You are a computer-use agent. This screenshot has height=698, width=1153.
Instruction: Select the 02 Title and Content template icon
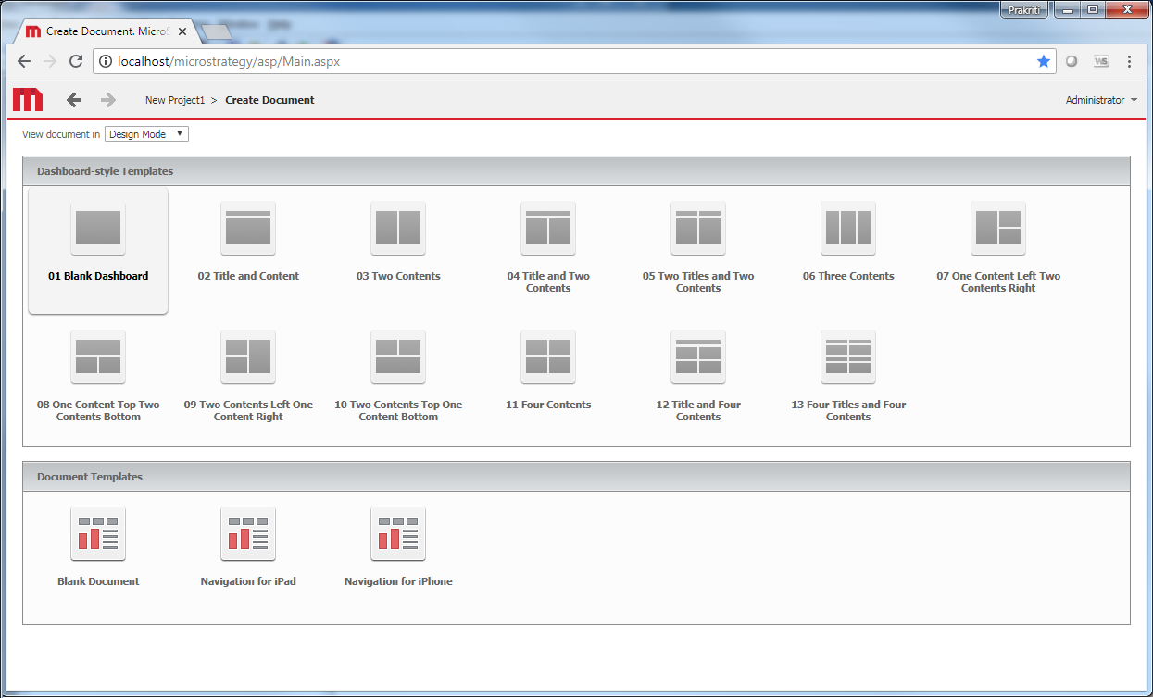(x=248, y=228)
